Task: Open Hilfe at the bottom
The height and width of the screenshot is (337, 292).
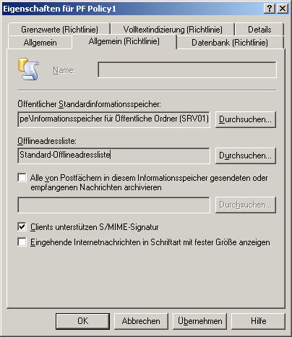Action: (x=258, y=321)
